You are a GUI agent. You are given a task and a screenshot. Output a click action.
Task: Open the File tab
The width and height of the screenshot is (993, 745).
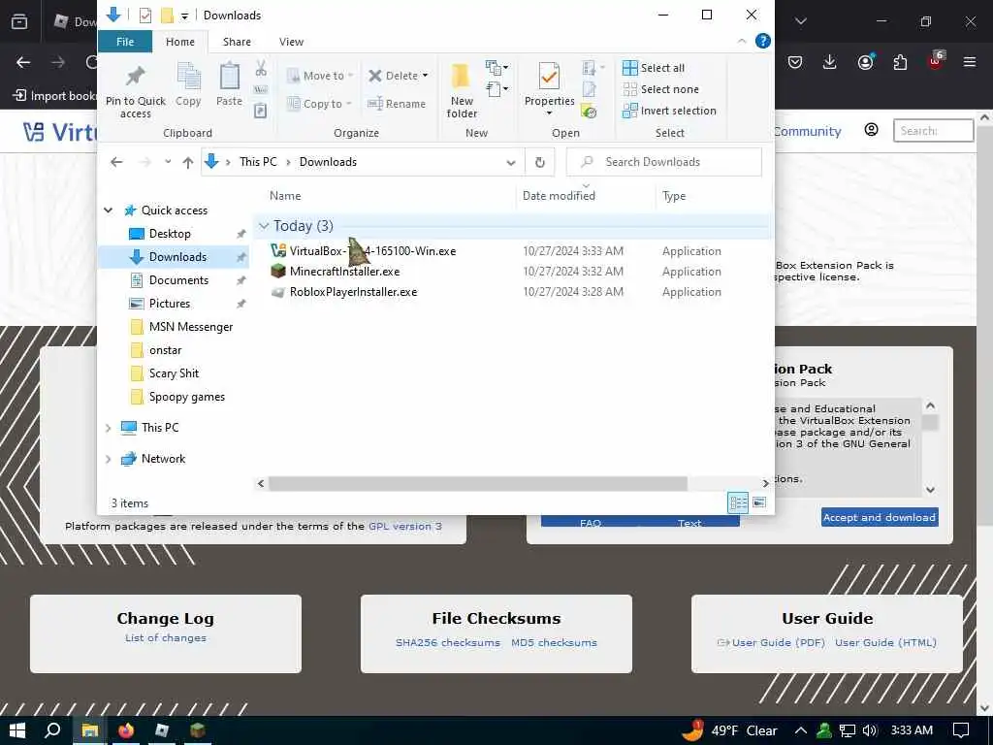[125, 42]
